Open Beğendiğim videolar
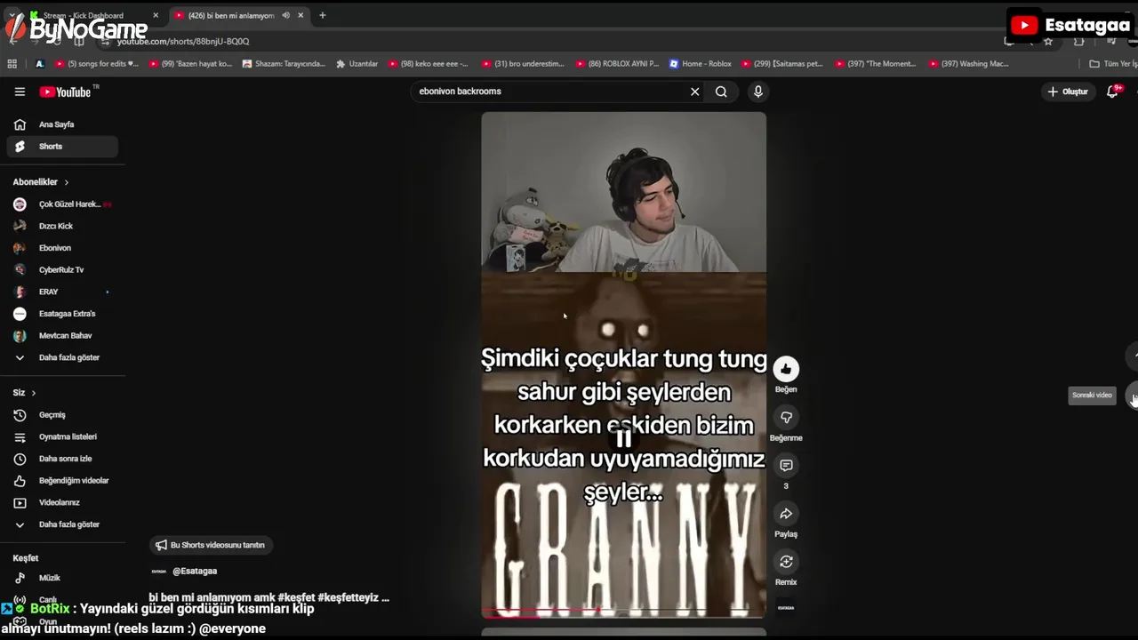Screen dimensions: 1138x640 point(62,481)
